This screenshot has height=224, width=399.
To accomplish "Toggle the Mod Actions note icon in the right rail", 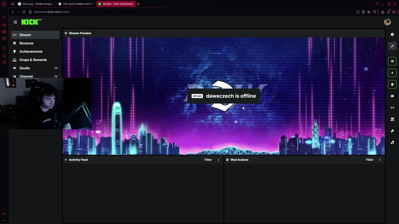I will click(392, 84).
